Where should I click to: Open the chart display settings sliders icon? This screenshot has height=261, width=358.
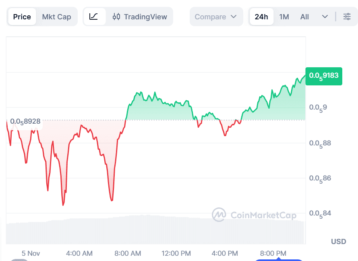347,17
